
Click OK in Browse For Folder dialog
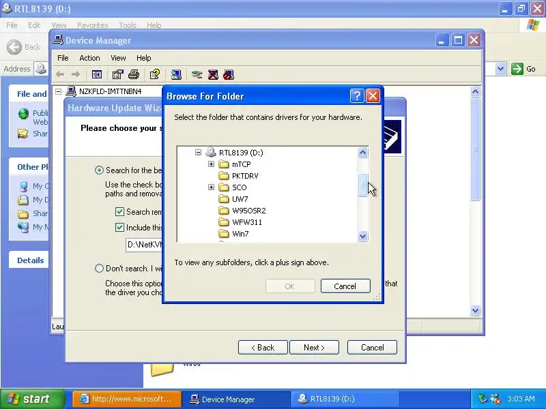coord(290,286)
